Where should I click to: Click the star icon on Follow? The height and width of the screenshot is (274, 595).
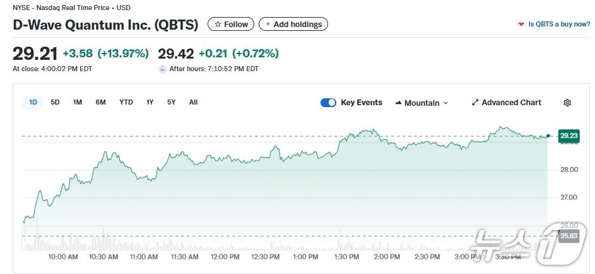218,25
